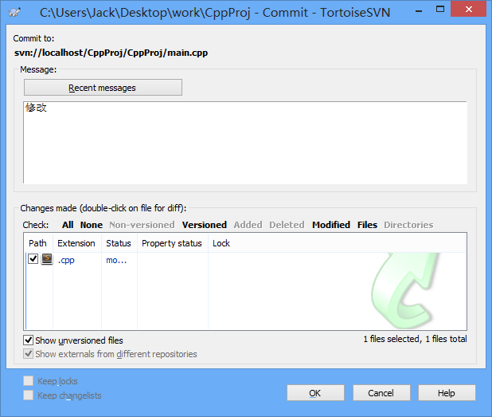Sort by Property status column header

coord(172,243)
